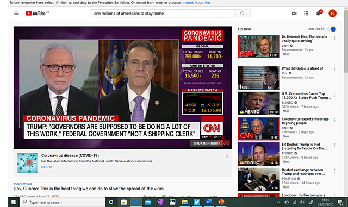Open the YouTube hamburger guide menu
This screenshot has width=348, height=207.
point(16,14)
